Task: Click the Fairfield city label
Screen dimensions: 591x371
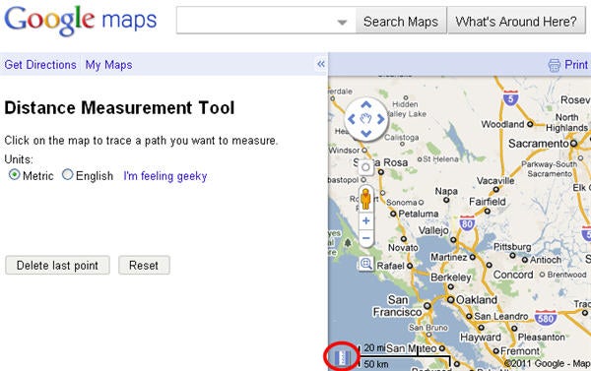Action: click(x=488, y=202)
